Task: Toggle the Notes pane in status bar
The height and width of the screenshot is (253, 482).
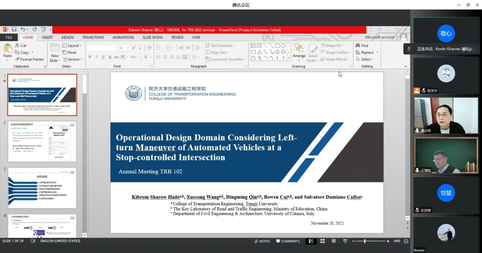Action: tap(262, 241)
